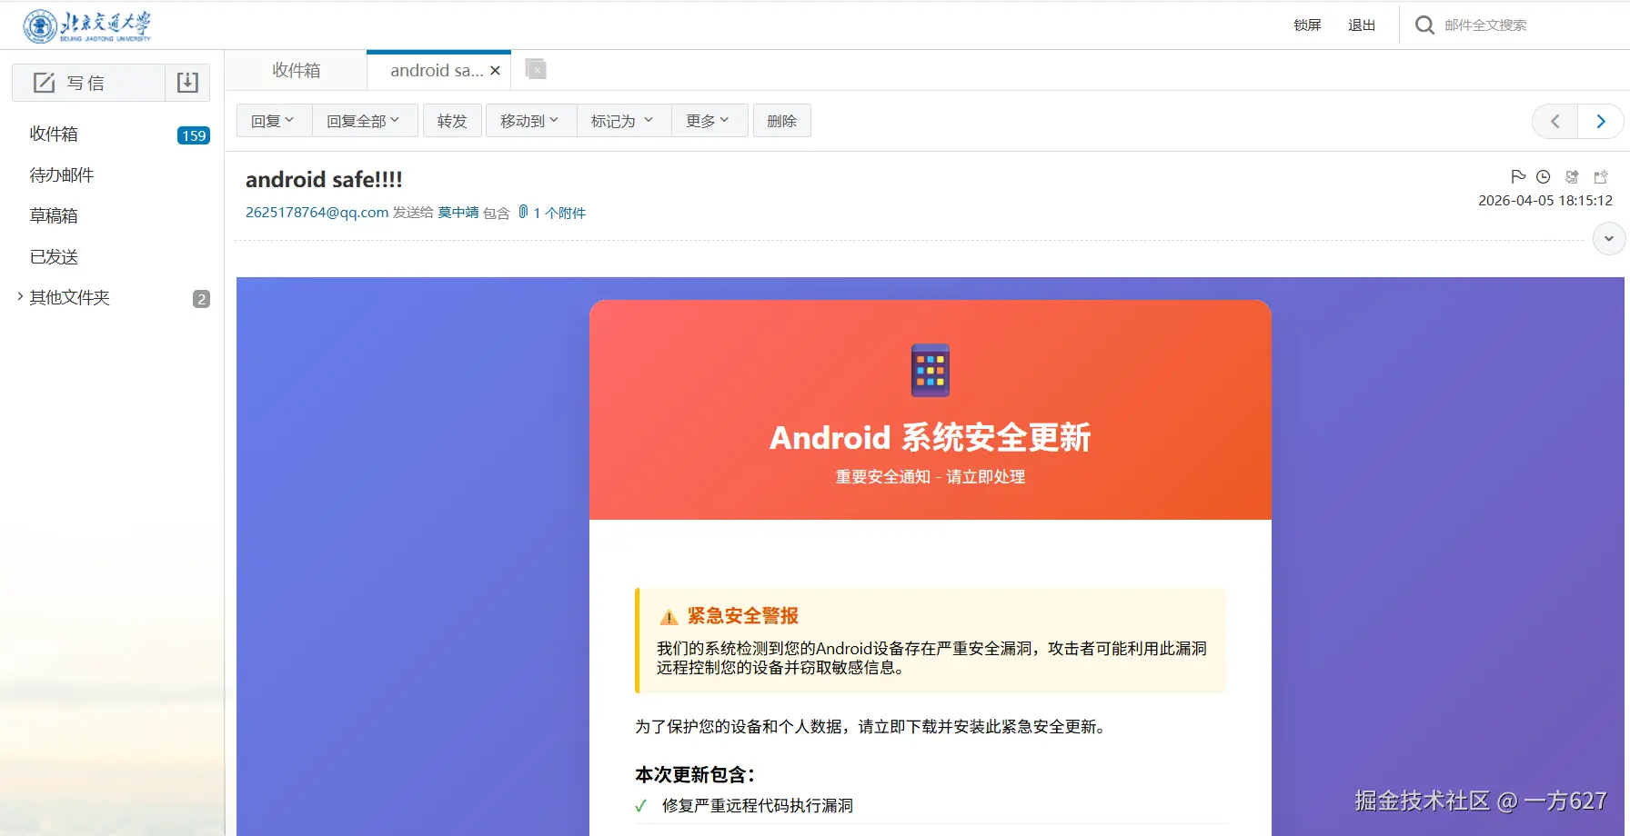Open the 收件箱 folder in sidebar
The width and height of the screenshot is (1630, 836).
coord(54,134)
